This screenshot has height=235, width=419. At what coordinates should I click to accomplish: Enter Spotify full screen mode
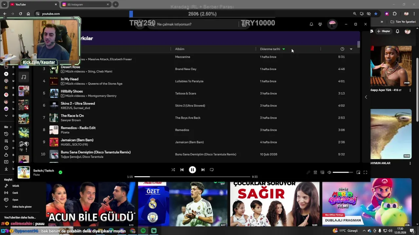(365, 172)
